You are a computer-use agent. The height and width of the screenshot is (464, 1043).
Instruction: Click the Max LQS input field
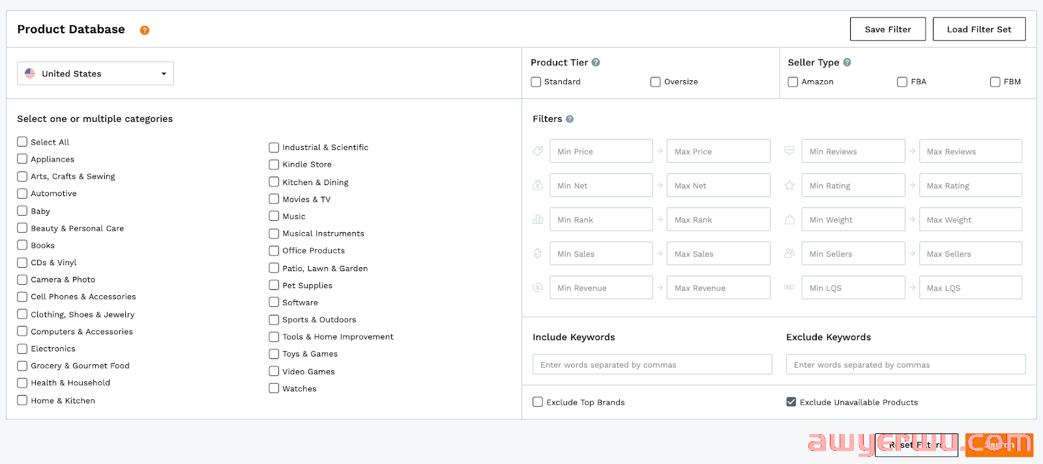click(x=971, y=287)
